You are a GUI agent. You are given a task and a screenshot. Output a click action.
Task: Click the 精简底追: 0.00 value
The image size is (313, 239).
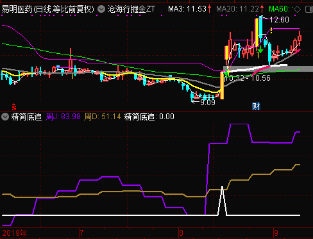(x=149, y=117)
